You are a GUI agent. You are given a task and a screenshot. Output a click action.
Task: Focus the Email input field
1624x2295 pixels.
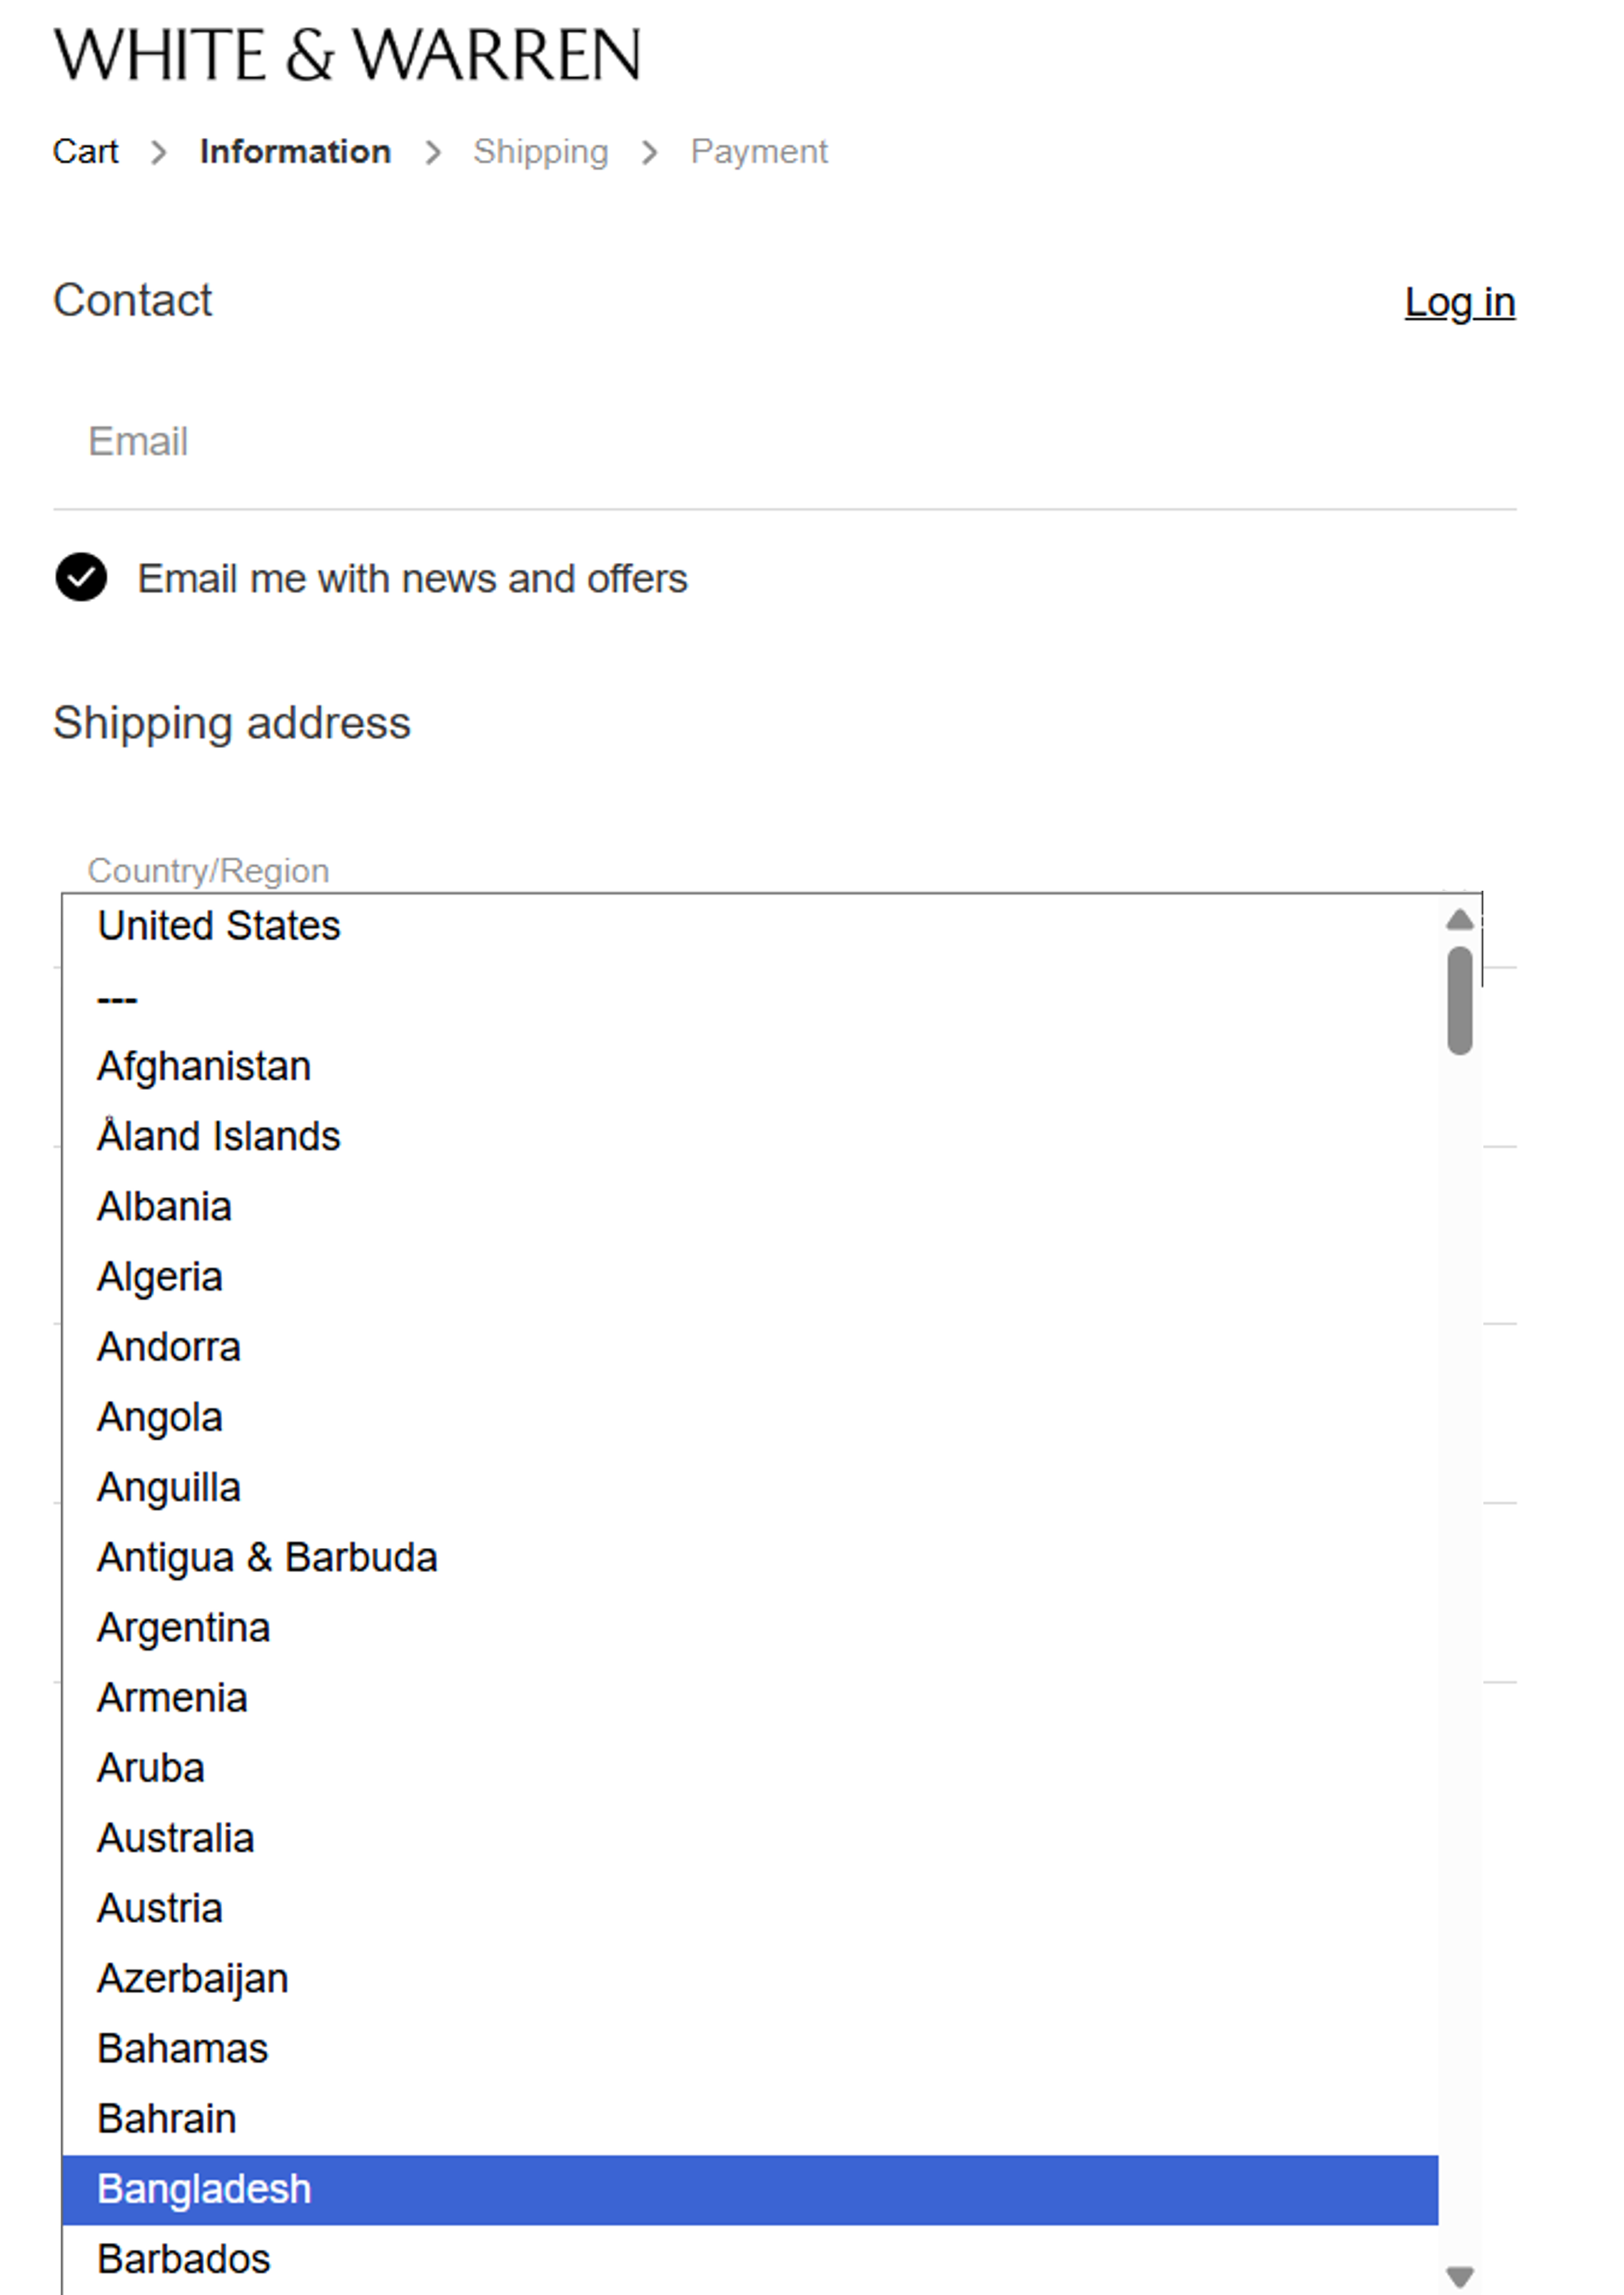pos(784,442)
